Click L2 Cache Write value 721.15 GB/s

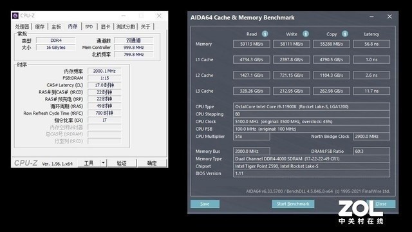(292, 75)
